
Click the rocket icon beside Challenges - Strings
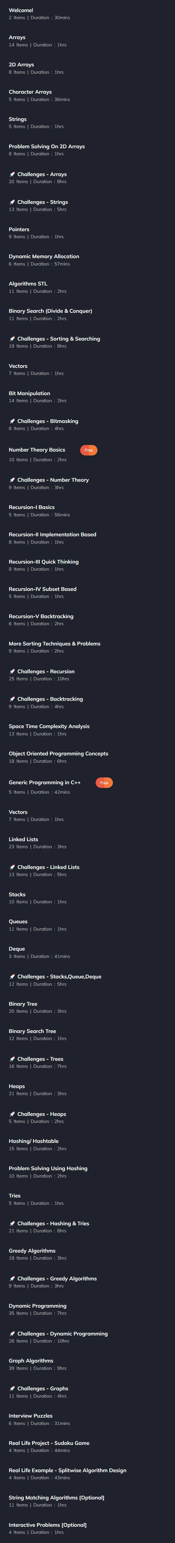coord(12,202)
